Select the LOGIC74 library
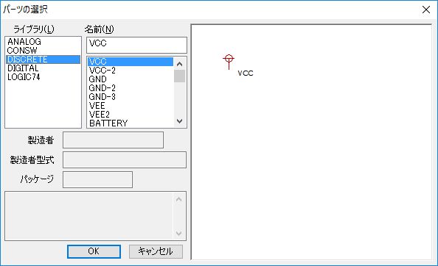Viewport: 438px width, 266px height. pyautogui.click(x=43, y=77)
